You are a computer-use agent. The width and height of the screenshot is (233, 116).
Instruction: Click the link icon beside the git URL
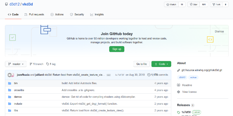tap(179, 70)
